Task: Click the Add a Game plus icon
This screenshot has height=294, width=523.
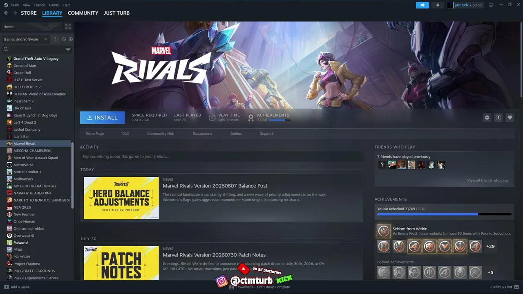Action: [6, 287]
